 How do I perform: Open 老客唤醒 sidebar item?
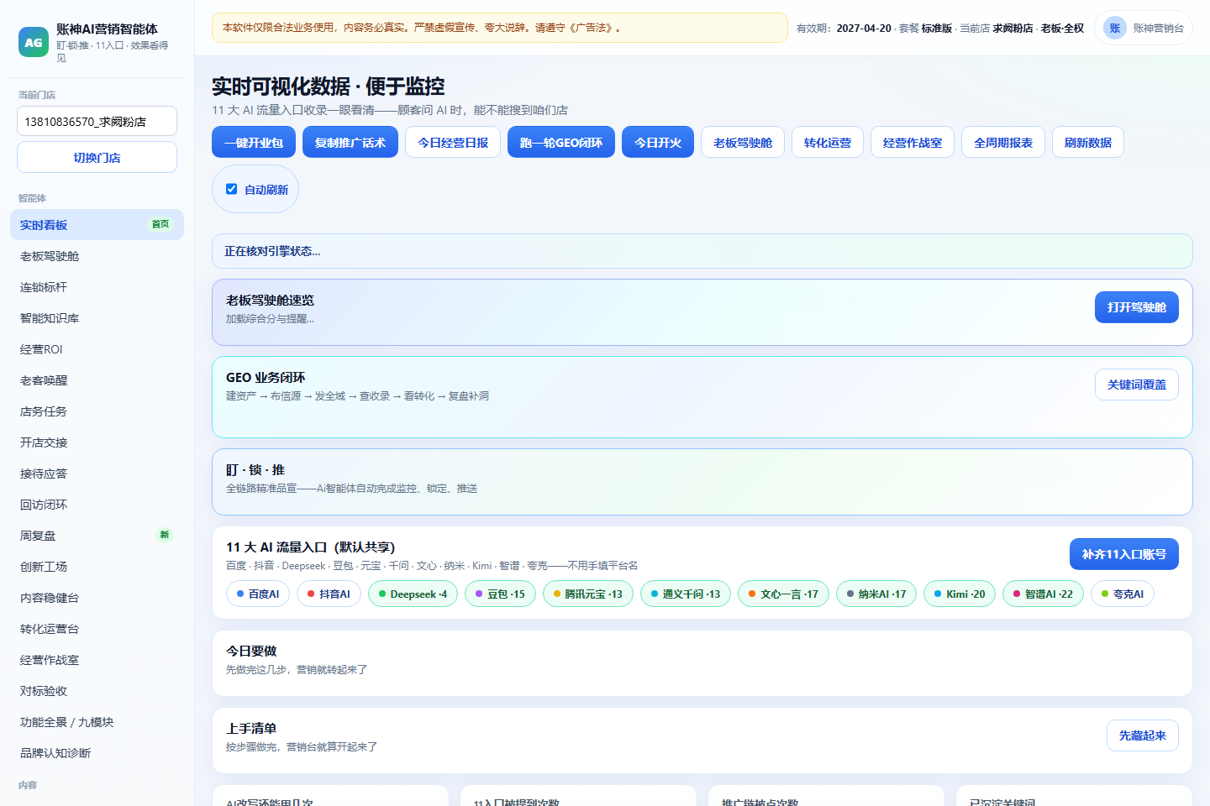coord(97,380)
